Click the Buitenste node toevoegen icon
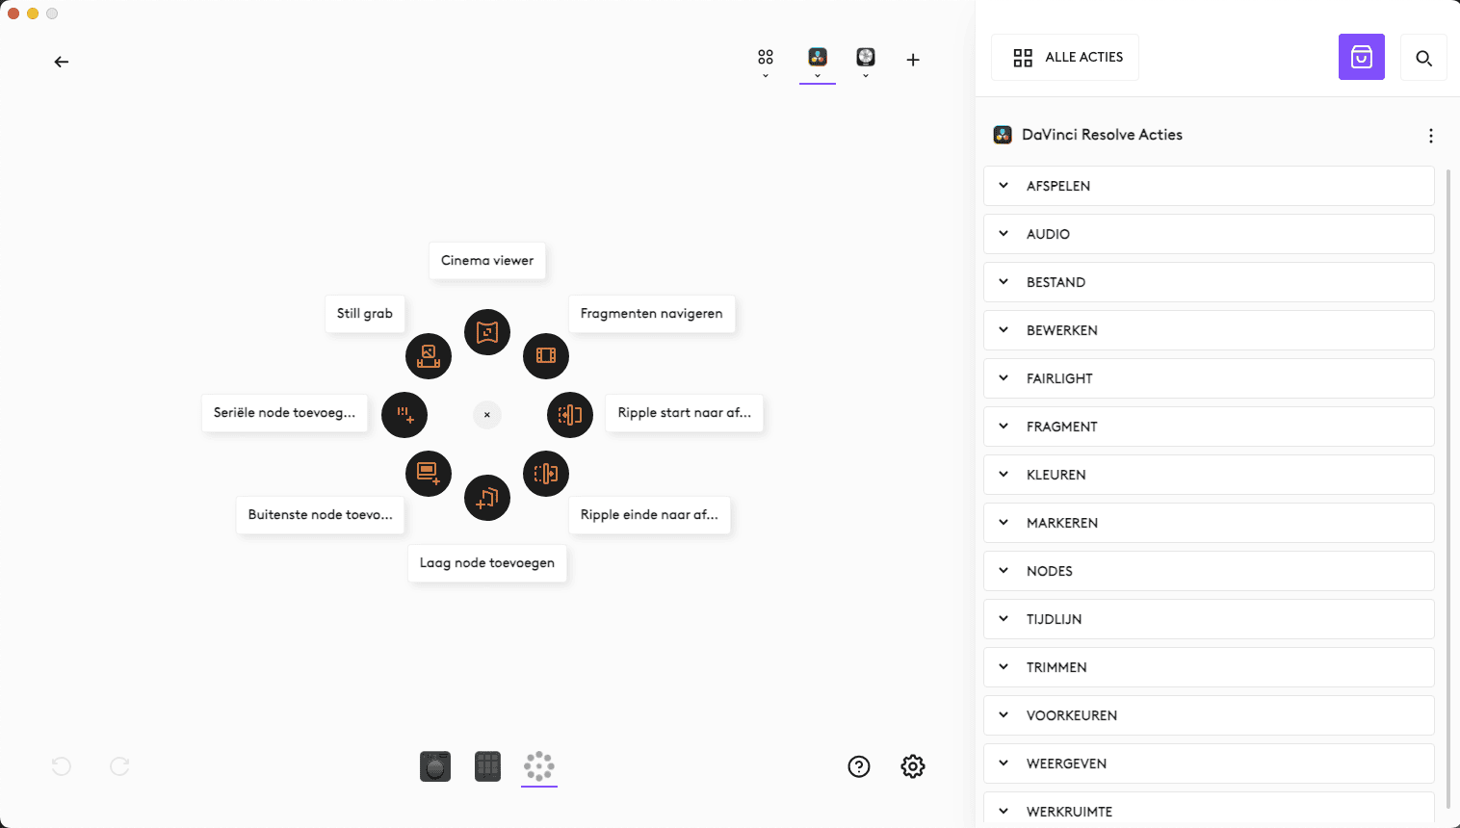Image resolution: width=1460 pixels, height=828 pixels. [429, 474]
